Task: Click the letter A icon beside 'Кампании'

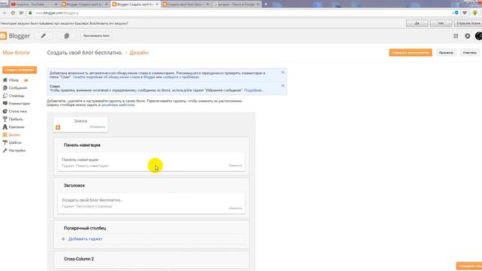Action: coord(5,127)
